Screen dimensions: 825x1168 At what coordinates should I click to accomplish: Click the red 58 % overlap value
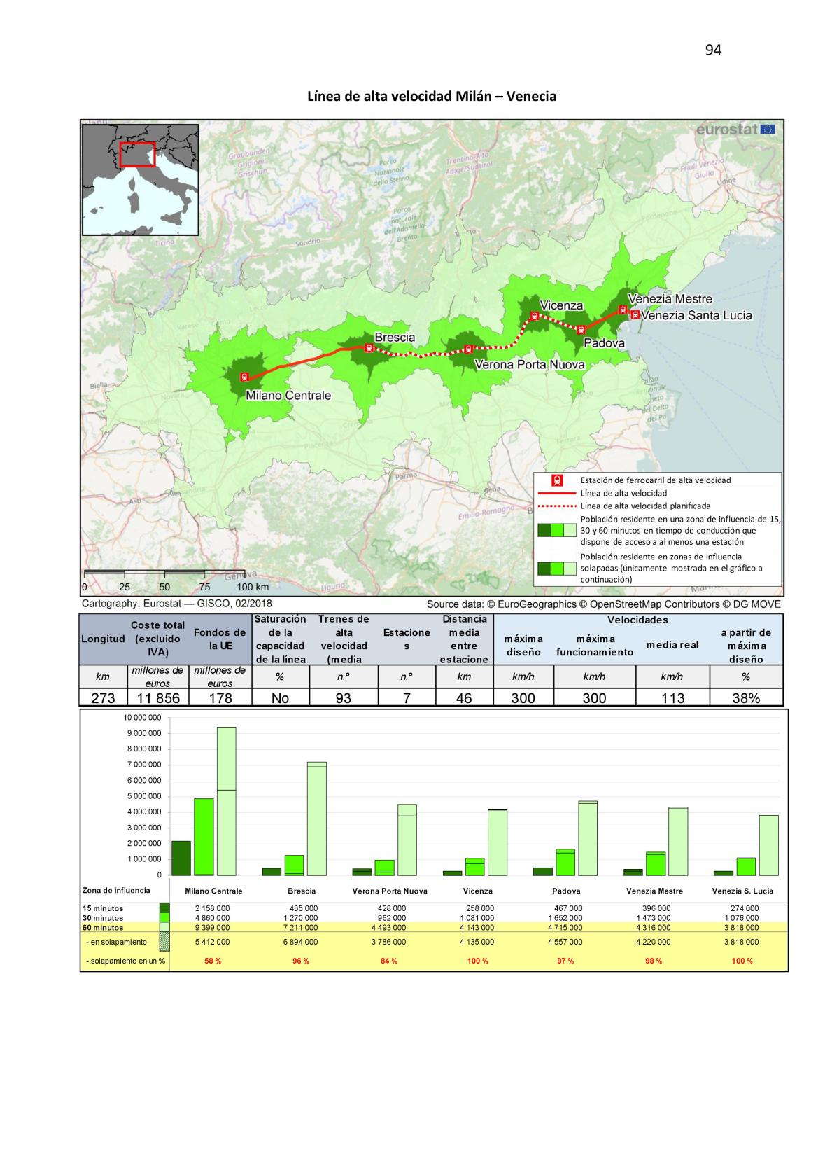tap(213, 961)
